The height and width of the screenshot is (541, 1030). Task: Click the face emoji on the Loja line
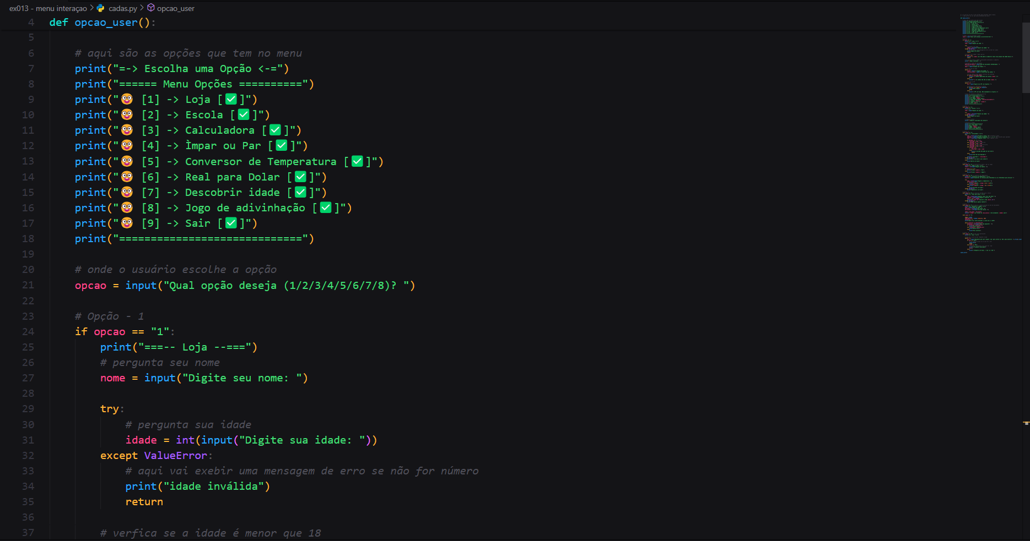click(x=127, y=99)
